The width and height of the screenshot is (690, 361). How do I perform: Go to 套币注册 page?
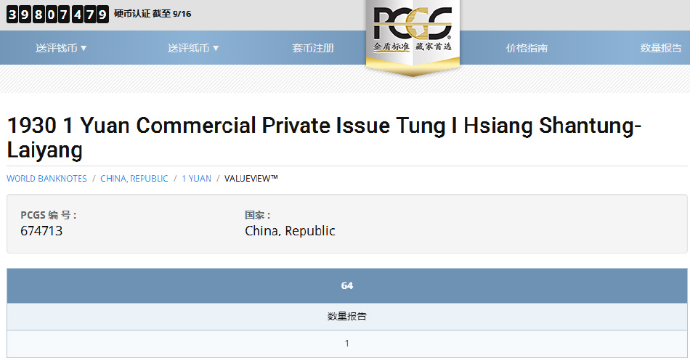[313, 48]
